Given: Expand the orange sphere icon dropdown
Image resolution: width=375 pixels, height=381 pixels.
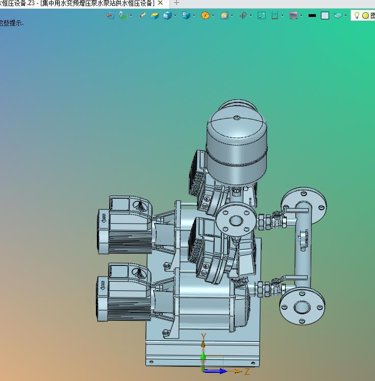Looking at the screenshot, I should coord(213,16).
